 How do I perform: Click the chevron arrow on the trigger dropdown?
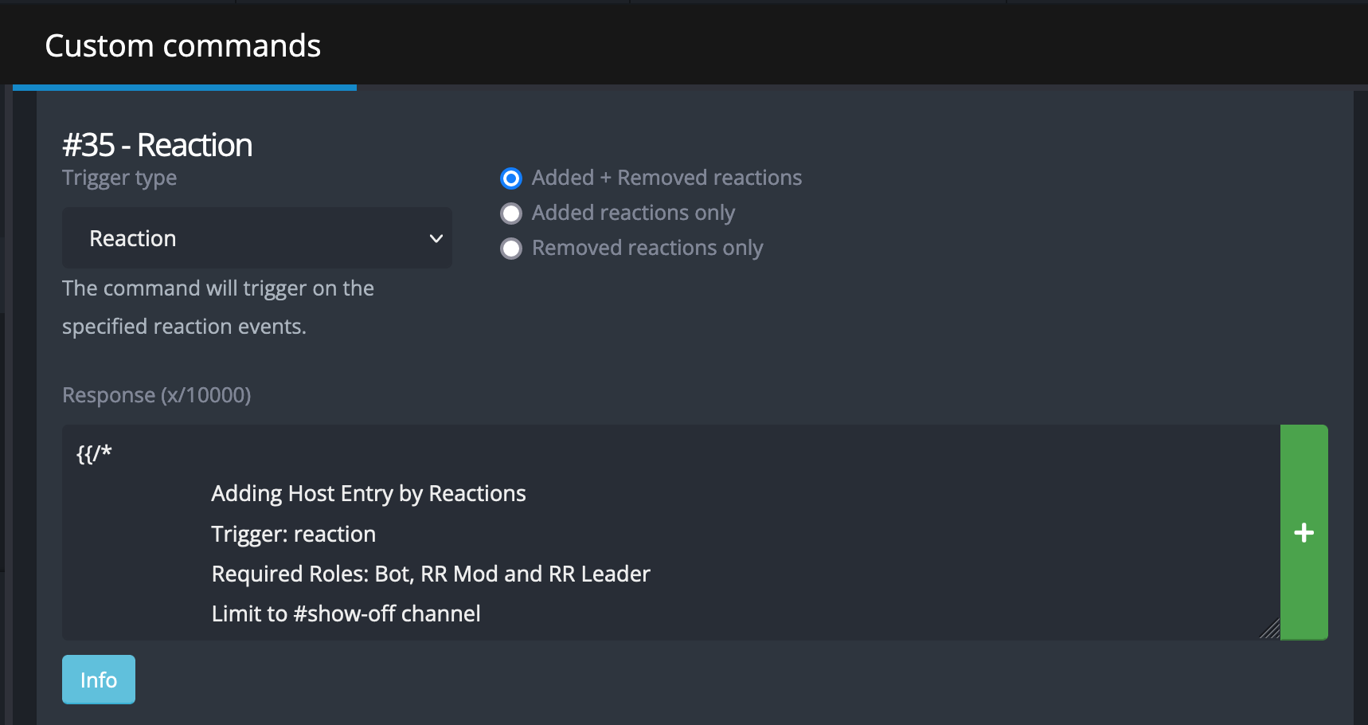pos(436,238)
